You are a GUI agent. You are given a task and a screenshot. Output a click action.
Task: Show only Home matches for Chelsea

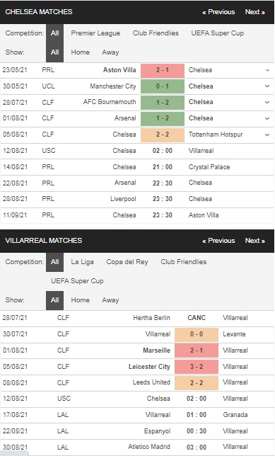(x=80, y=52)
